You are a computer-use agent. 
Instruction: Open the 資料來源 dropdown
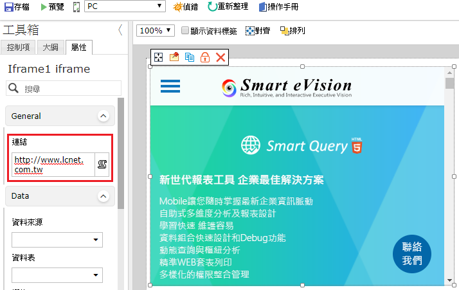click(57, 240)
